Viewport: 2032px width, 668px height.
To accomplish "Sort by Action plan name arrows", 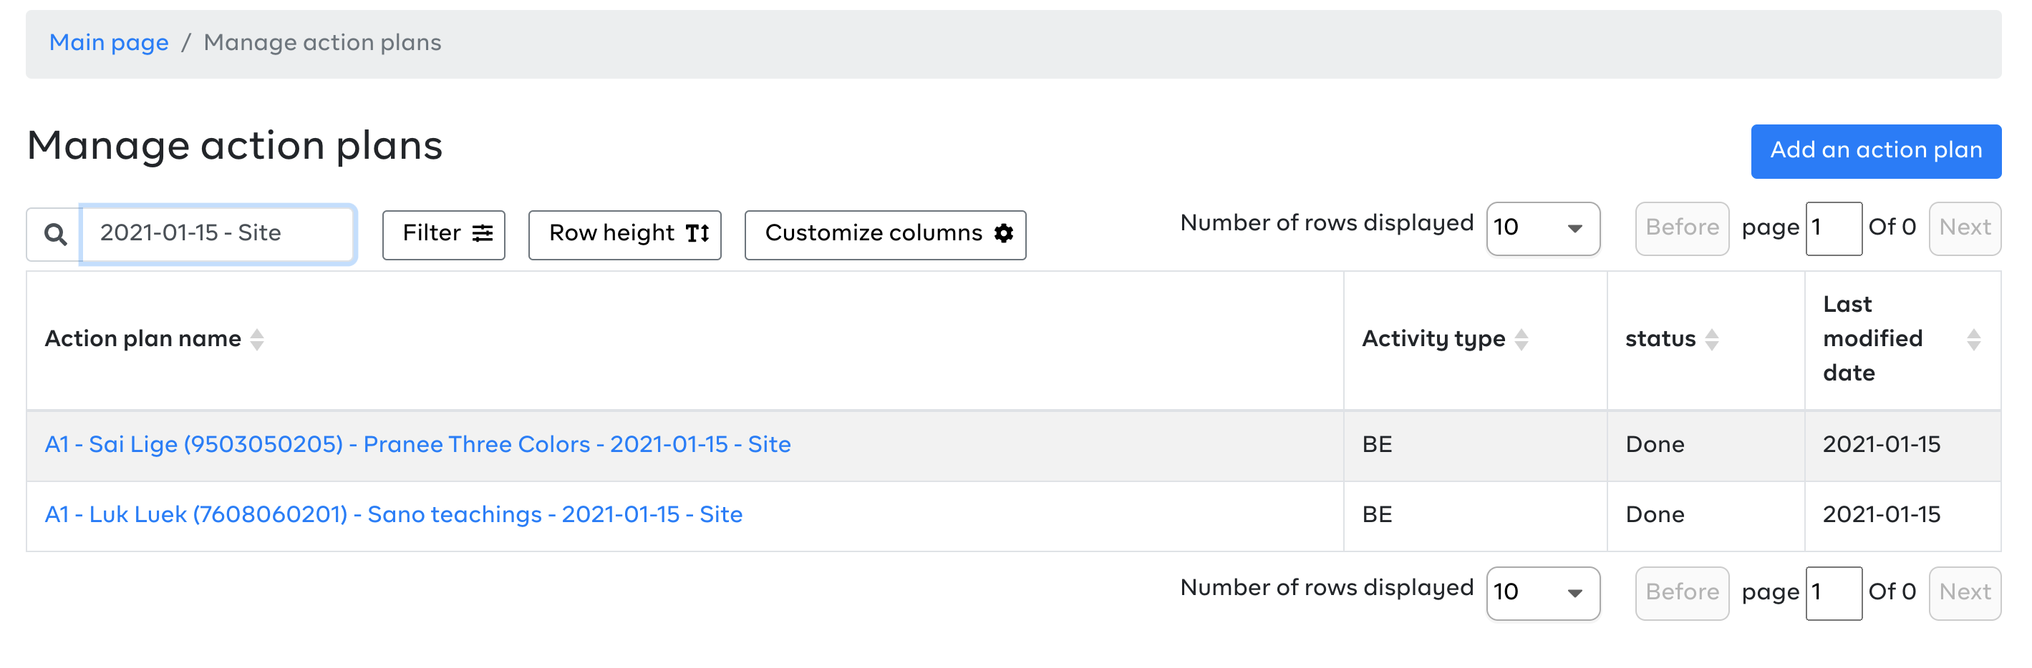I will coord(257,340).
